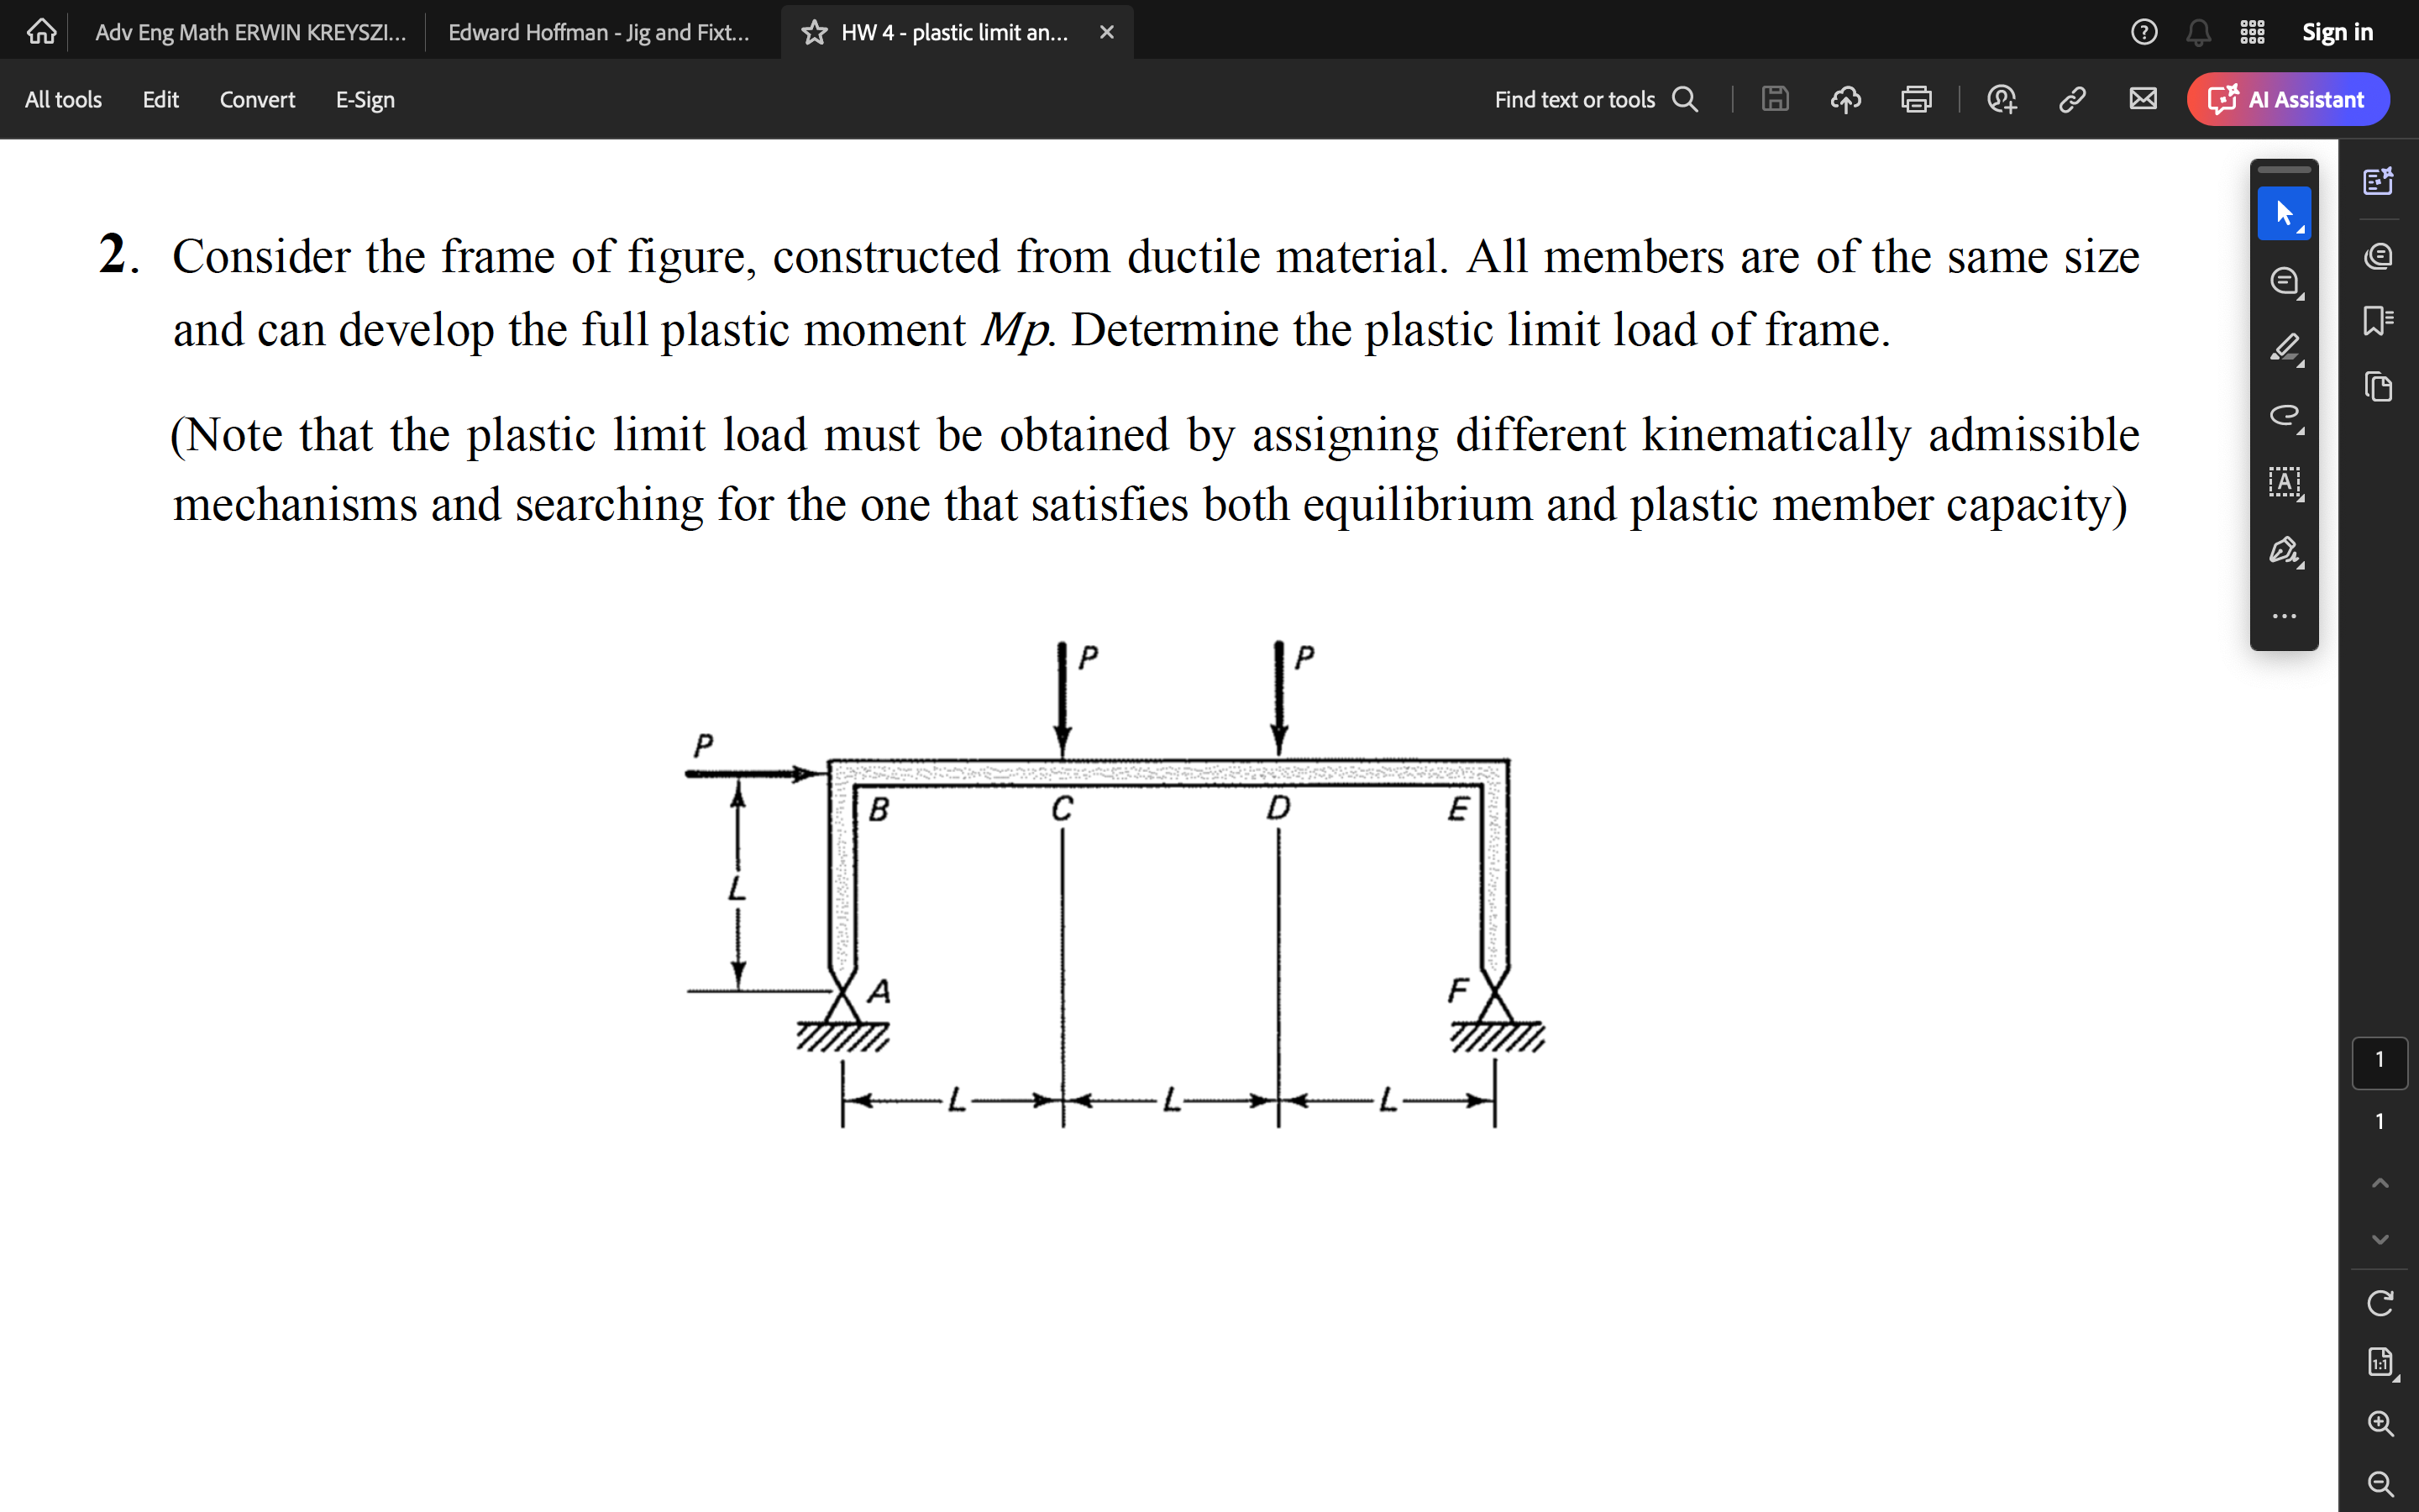The image size is (2419, 1512).
Task: Rotate the page clockwise
Action: pos(2381,1300)
